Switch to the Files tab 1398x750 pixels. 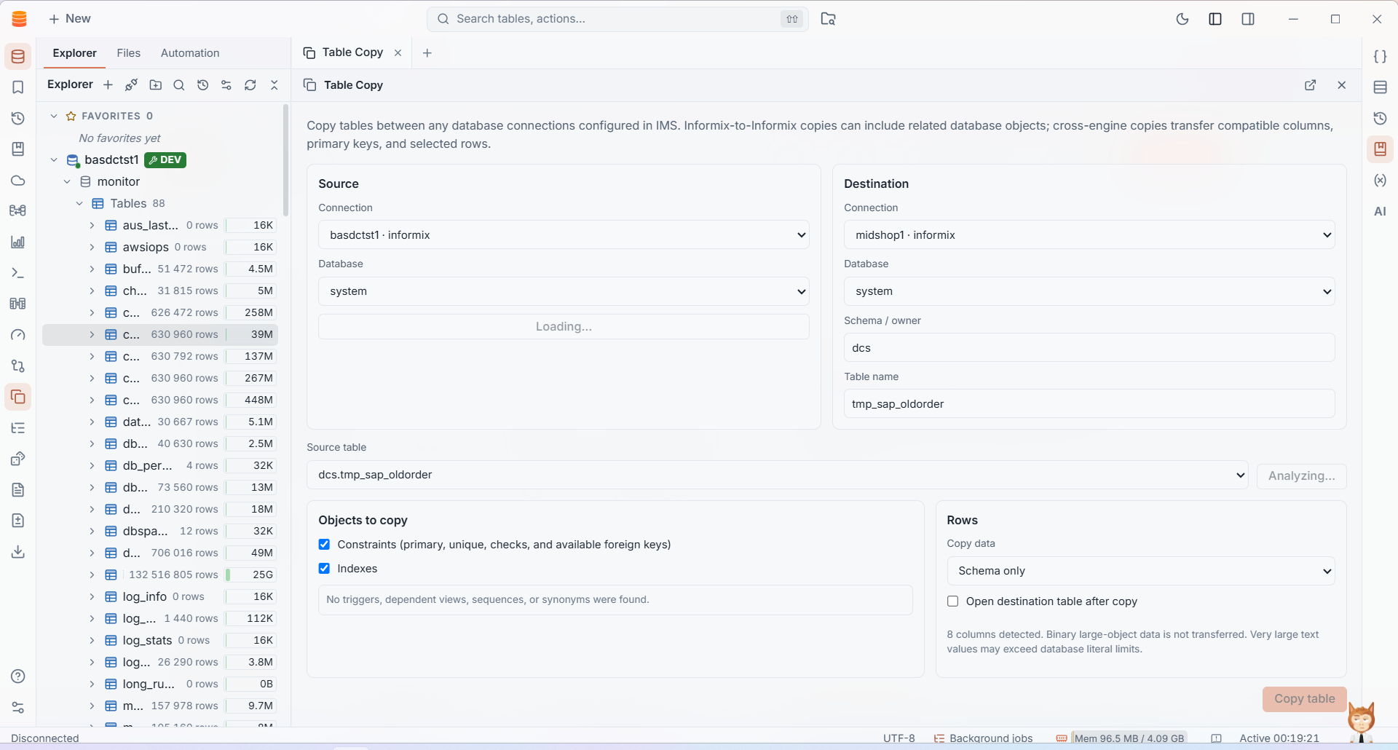(x=128, y=53)
